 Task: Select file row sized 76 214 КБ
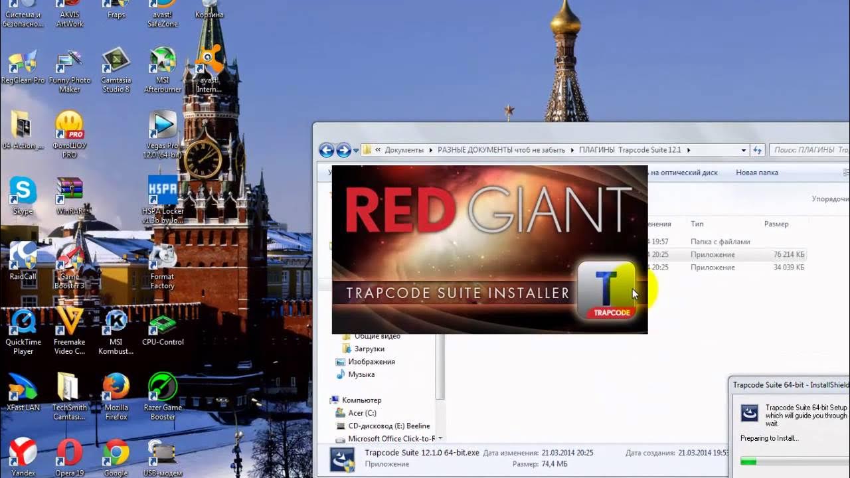727,255
